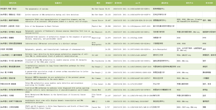
Task: Click the Hepatology journal cell
Action: [x=96, y=38]
